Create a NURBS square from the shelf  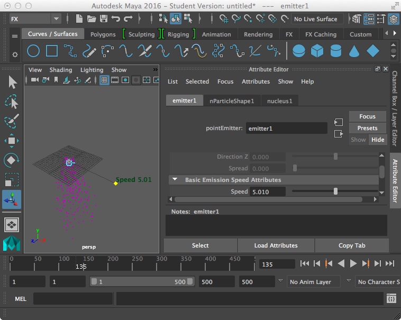point(52,51)
